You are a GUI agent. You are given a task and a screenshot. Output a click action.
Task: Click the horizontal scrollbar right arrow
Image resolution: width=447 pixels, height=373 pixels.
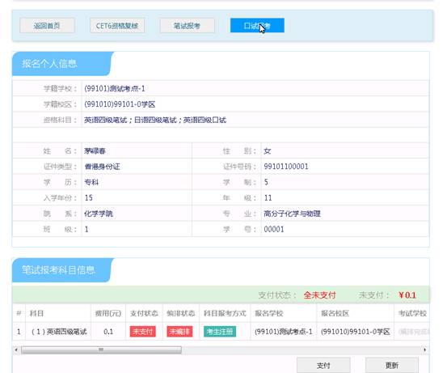click(x=424, y=350)
